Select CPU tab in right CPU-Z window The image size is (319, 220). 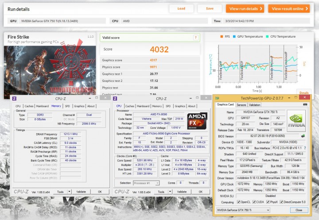click(119, 106)
